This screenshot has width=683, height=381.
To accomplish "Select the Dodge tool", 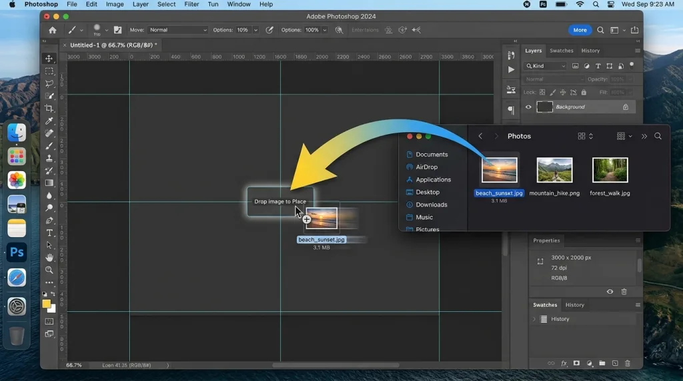I will point(49,208).
